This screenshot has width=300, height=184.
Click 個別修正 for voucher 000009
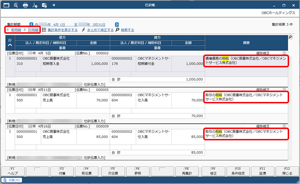(262, 126)
